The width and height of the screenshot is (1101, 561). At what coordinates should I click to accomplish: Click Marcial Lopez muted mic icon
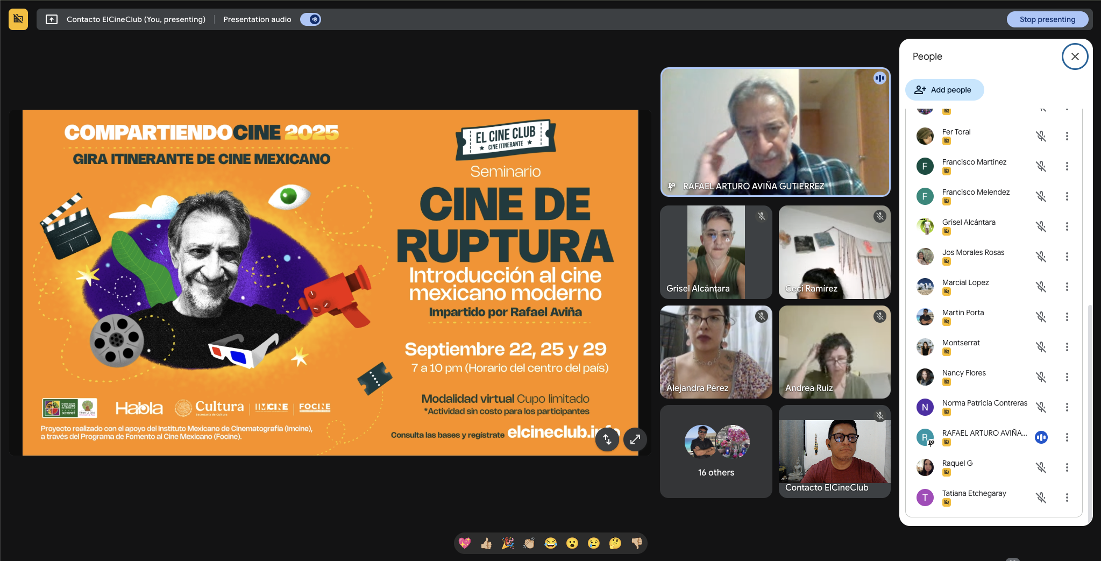pyautogui.click(x=1041, y=287)
